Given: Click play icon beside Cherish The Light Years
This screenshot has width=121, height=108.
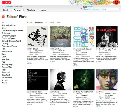Looking at the screenshot, I should (x=97, y=49).
